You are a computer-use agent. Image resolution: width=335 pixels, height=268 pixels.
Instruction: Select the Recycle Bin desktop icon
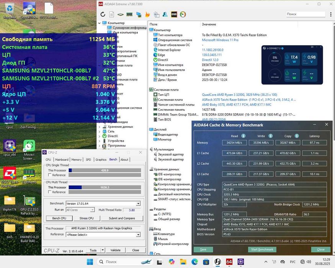tap(10, 11)
